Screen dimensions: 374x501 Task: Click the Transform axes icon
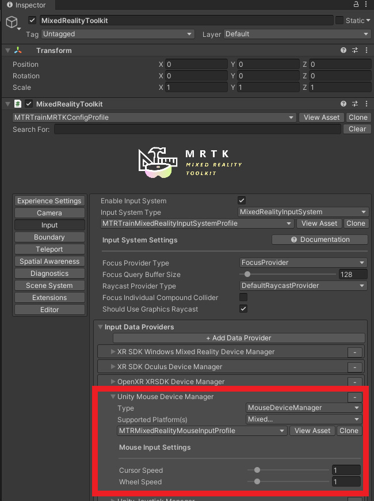pos(18,50)
